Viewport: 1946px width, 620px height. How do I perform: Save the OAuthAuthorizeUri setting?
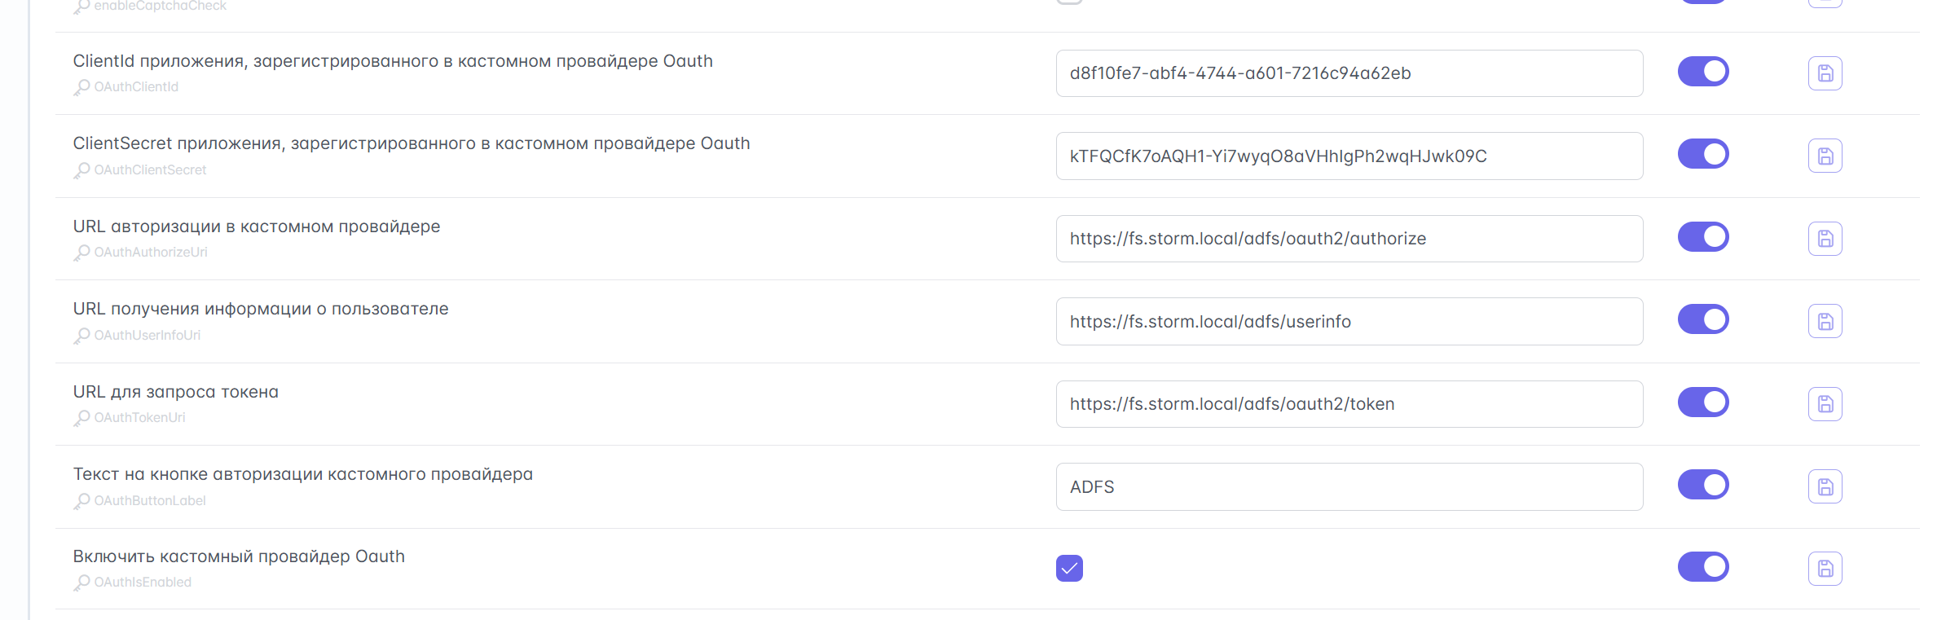[1825, 239]
